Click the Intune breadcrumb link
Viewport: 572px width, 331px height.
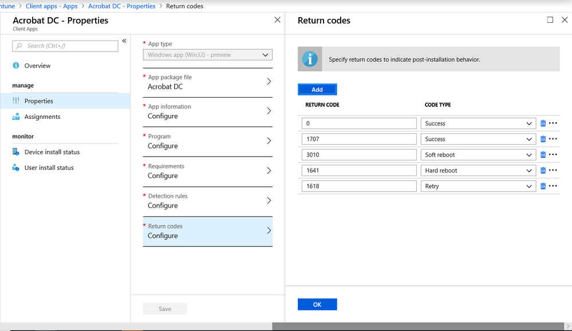point(7,6)
